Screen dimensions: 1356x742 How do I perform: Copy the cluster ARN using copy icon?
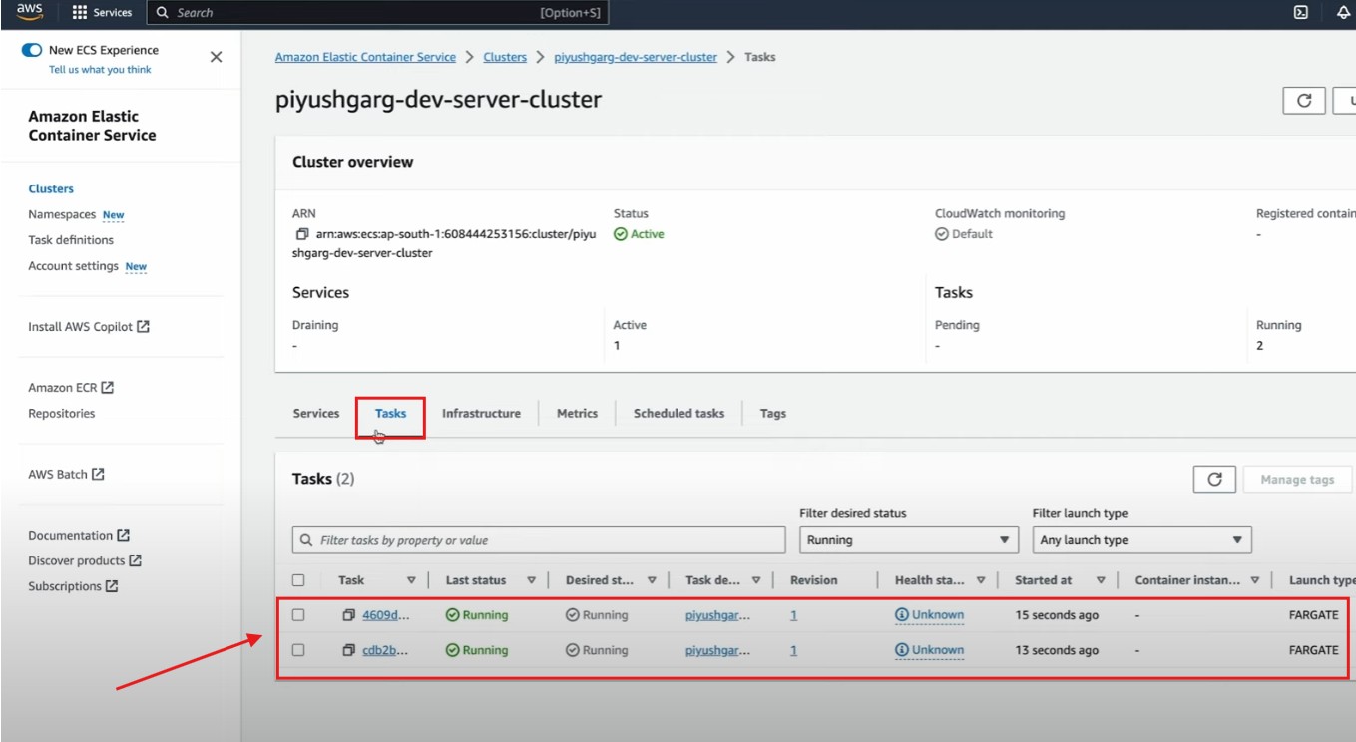[x=301, y=235]
